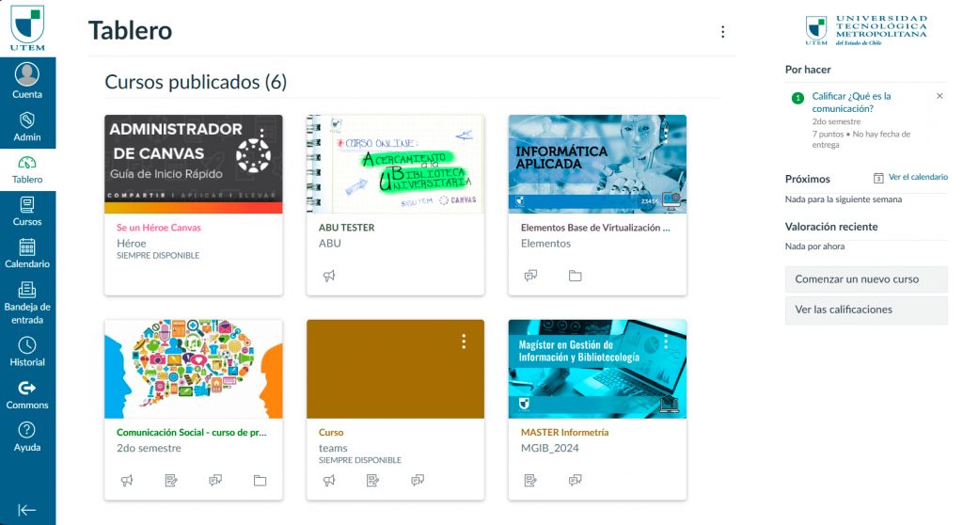
Task: Go to Cursos in sidebar
Action: [27, 212]
